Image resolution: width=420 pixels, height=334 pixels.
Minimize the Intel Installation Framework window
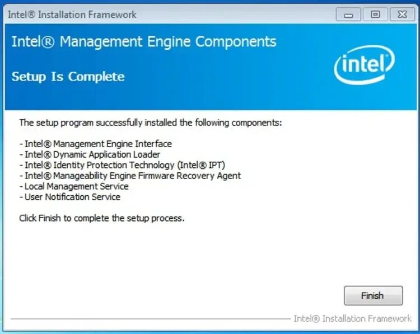(x=348, y=15)
